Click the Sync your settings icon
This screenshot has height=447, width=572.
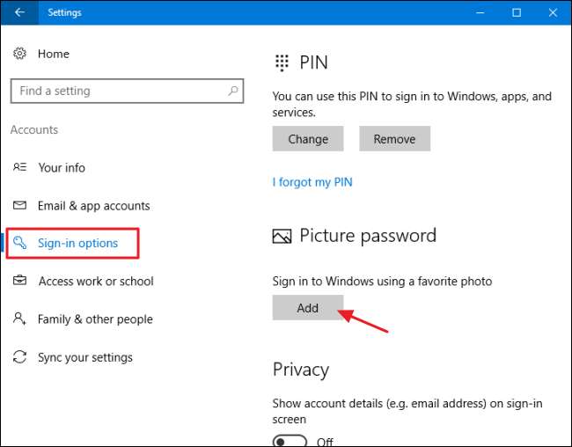click(x=19, y=357)
